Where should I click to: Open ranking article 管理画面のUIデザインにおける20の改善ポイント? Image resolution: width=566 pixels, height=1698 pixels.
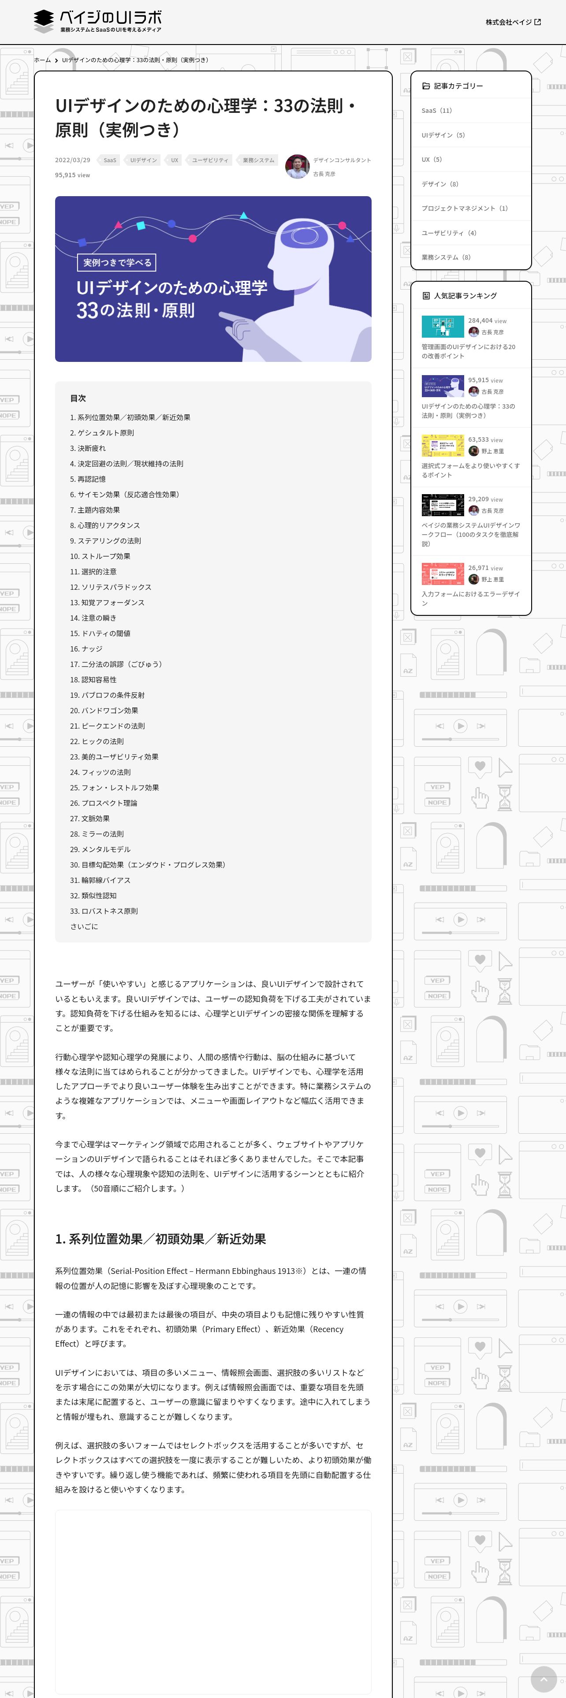coord(469,351)
